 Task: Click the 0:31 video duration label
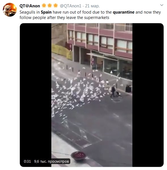(x=27, y=161)
